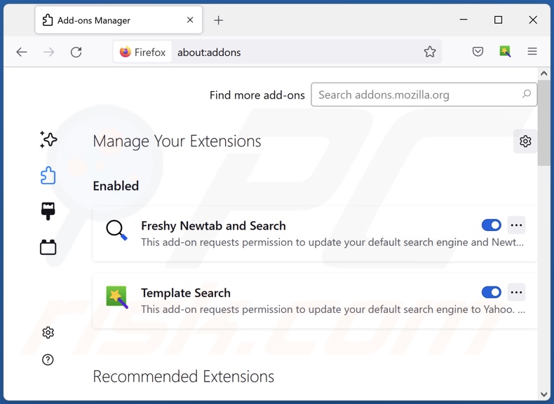Click the Add-ons Support help icon
The image size is (554, 404).
[x=48, y=360]
